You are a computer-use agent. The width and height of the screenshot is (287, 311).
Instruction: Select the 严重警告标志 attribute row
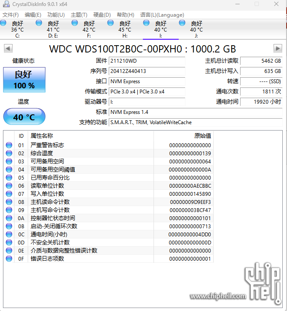click(x=108, y=145)
